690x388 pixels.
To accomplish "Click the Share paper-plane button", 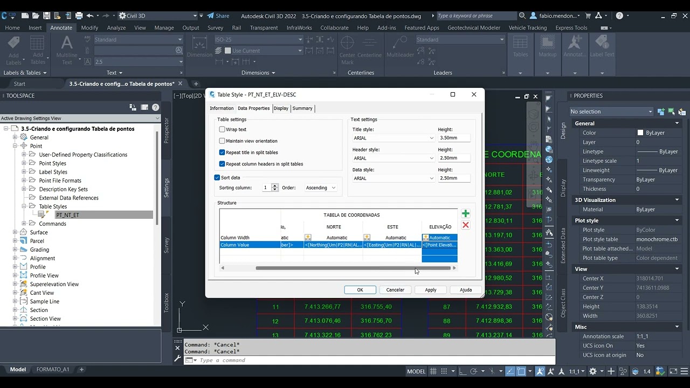I will [x=218, y=16].
